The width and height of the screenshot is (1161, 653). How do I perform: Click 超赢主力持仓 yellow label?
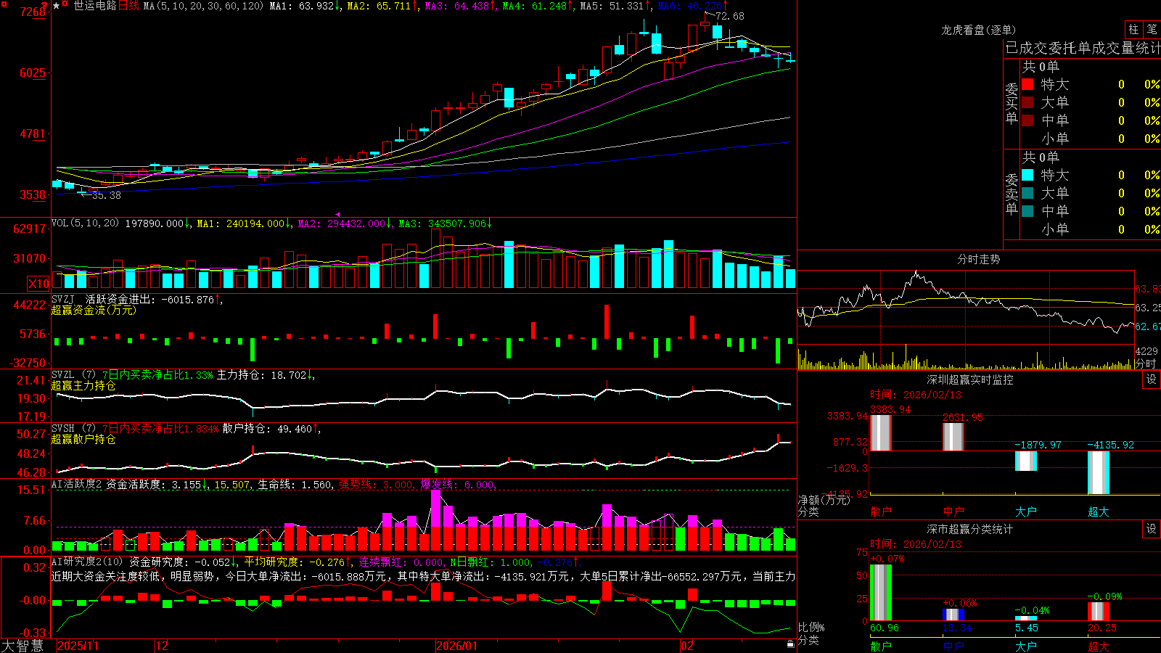pos(83,385)
